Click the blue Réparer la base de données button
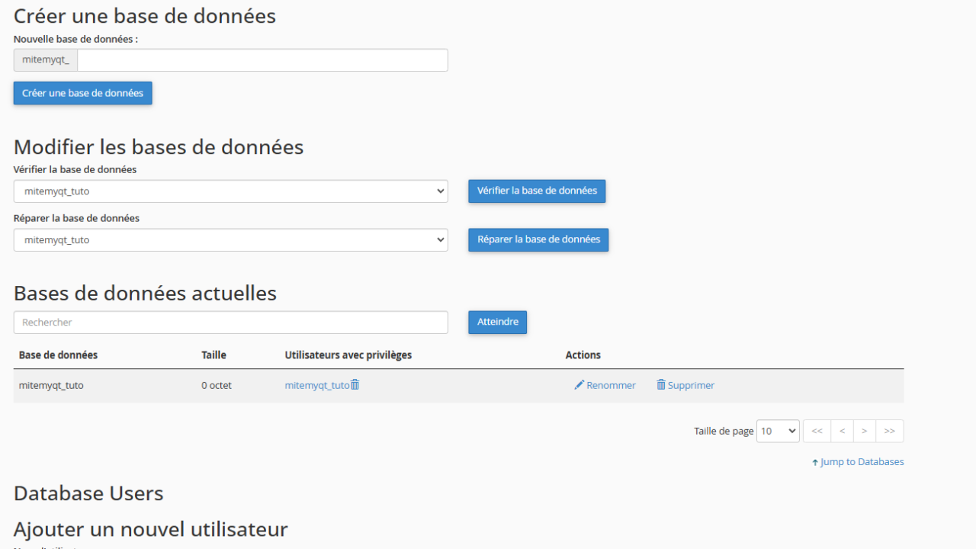The image size is (976, 549). pos(538,239)
